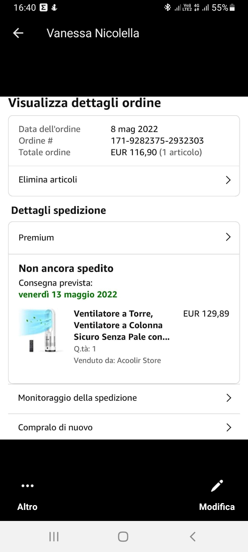Tap the Bluetooth status bar icon

tap(167, 7)
